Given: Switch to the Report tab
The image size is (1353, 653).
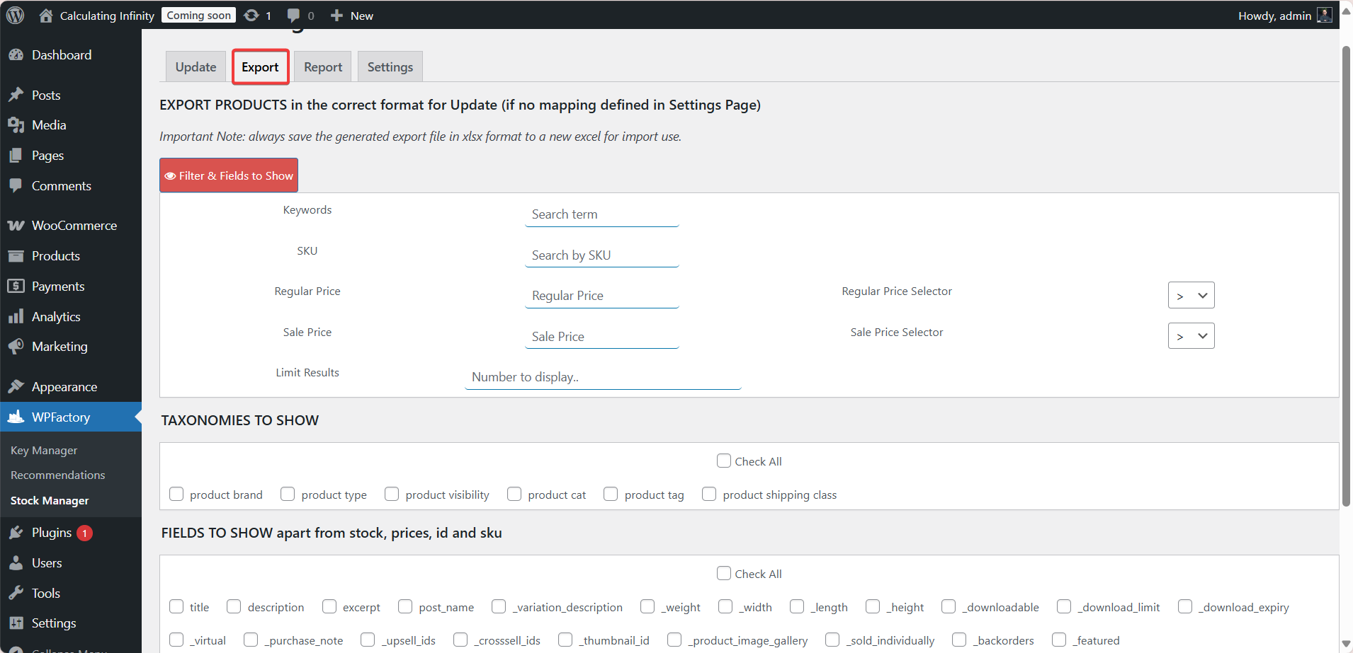Looking at the screenshot, I should pos(322,66).
